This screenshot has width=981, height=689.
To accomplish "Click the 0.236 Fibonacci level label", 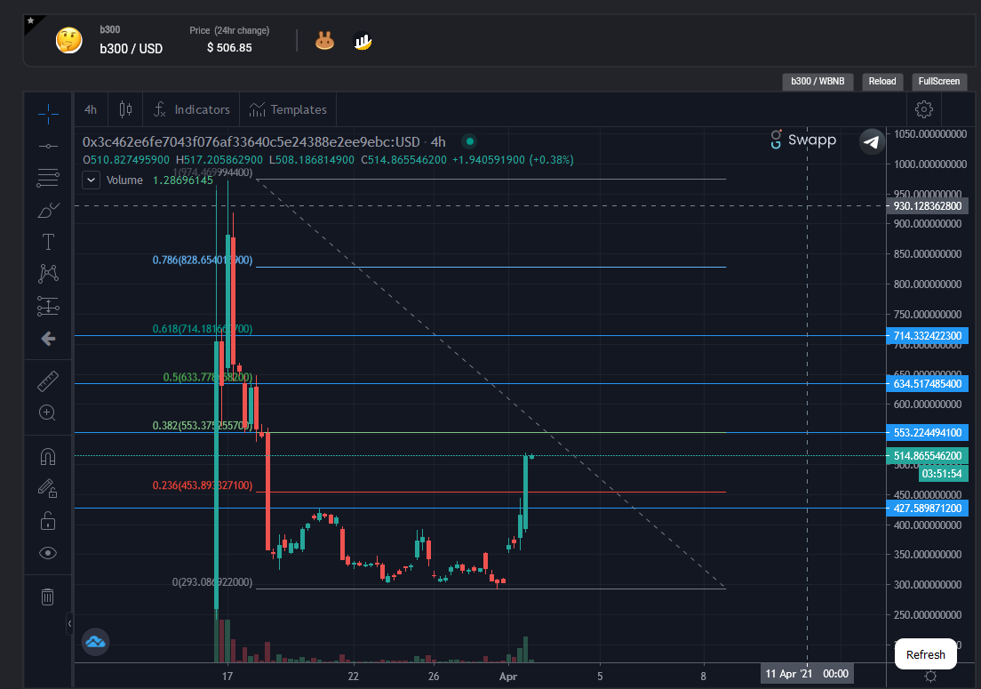I will coord(203,485).
